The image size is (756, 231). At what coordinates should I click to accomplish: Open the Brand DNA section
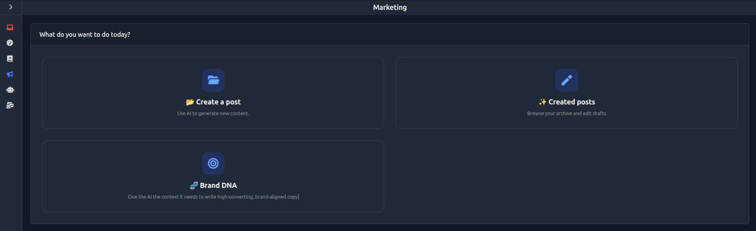click(x=213, y=176)
